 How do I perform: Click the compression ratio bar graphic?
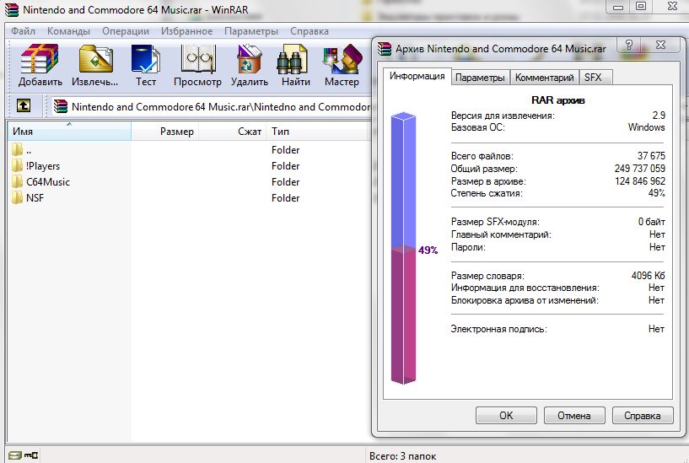[x=403, y=248]
